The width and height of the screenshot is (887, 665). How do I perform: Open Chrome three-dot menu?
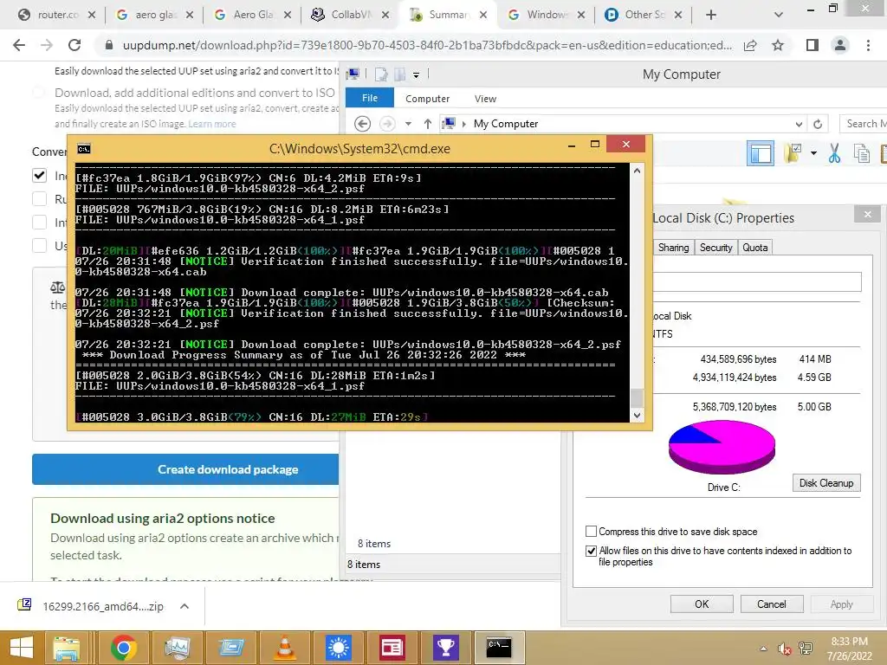click(x=868, y=45)
